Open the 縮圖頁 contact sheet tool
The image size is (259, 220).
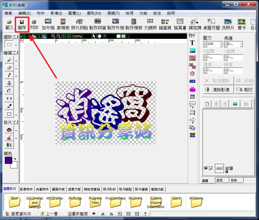[165, 25]
